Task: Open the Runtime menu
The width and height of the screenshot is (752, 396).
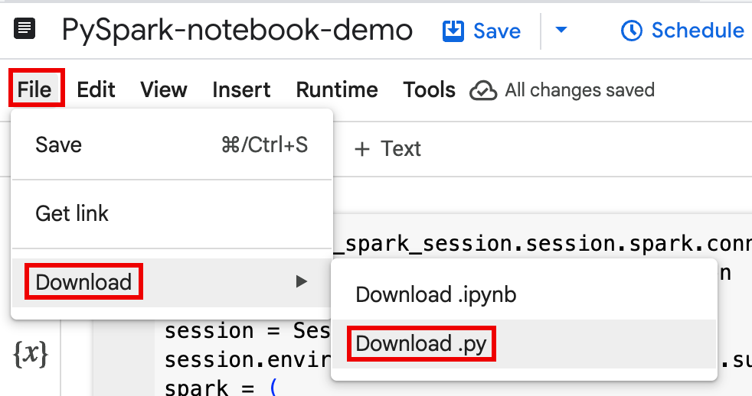Action: (x=337, y=89)
